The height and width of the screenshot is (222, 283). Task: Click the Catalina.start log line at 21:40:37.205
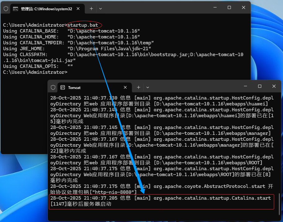[x=160, y=198]
